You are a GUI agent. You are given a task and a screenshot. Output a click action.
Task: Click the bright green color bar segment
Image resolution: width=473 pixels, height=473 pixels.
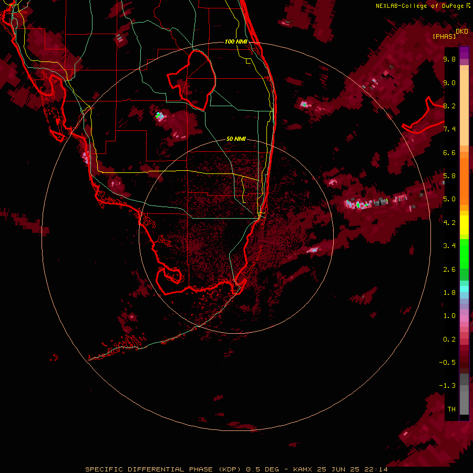464,253
